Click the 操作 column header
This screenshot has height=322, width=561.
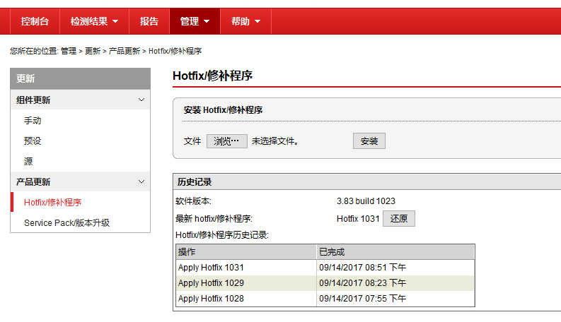click(x=245, y=252)
